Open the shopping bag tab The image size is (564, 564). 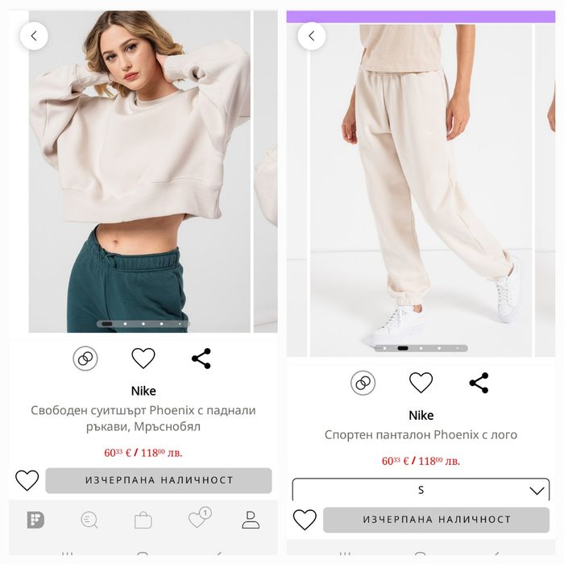pyautogui.click(x=143, y=520)
